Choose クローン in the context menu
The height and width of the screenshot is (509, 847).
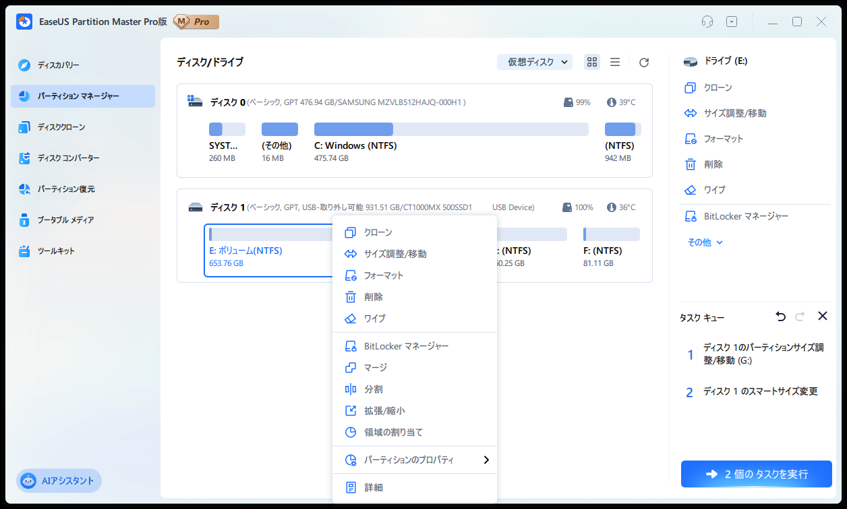pos(415,232)
